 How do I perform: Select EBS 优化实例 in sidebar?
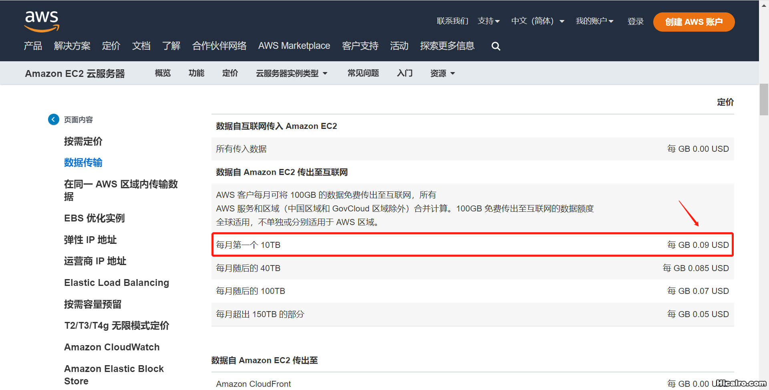pyautogui.click(x=95, y=218)
